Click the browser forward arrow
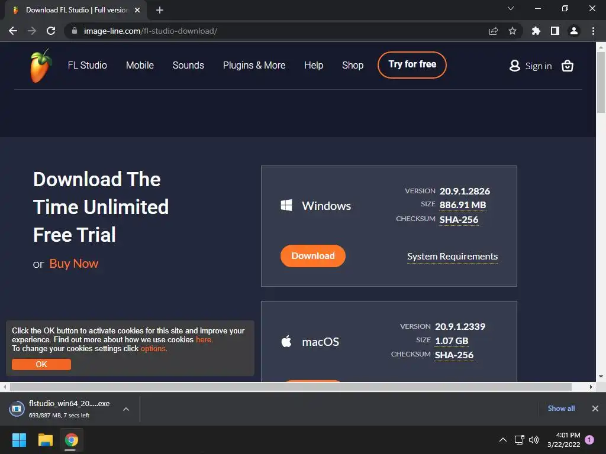The image size is (606, 454). (32, 31)
